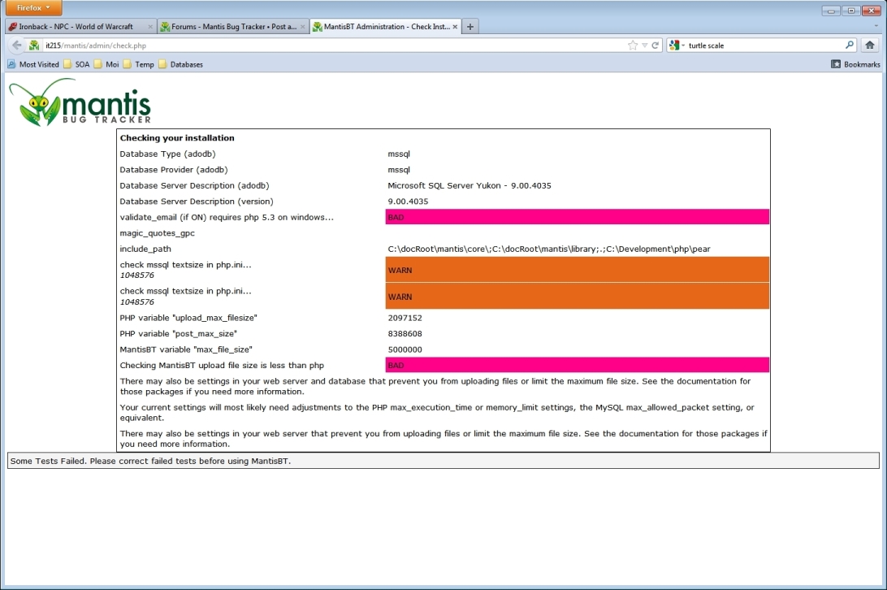Go to the Firefox home page icon

click(870, 46)
